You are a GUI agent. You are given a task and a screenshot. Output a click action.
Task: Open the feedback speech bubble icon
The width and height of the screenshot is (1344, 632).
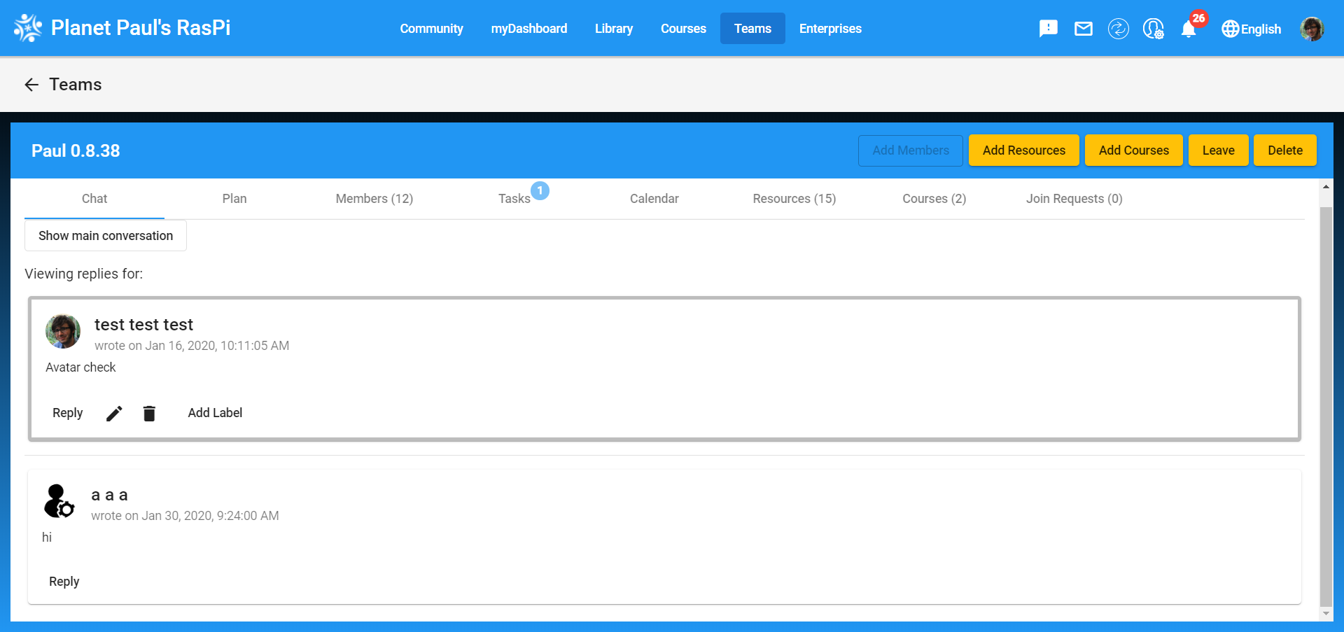tap(1048, 28)
